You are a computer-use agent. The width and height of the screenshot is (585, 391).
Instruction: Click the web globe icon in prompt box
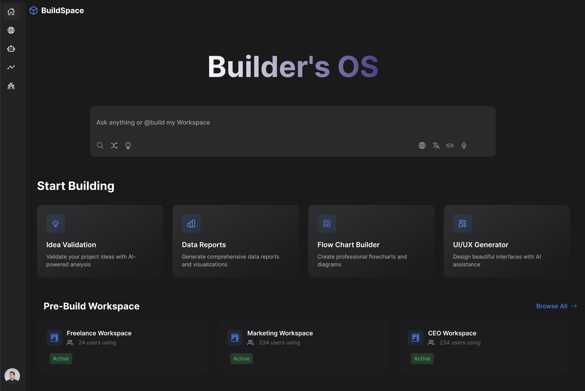pos(422,145)
